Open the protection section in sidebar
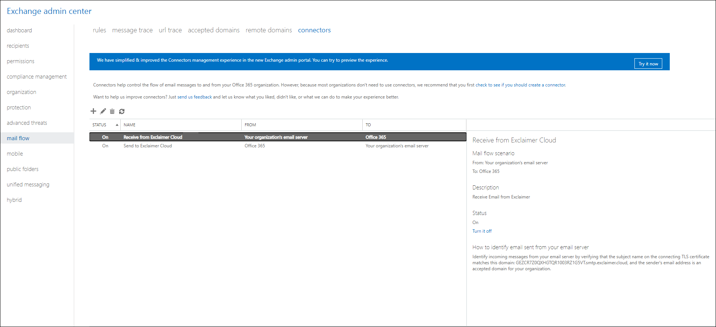Screen dimensions: 716x327 [19, 107]
